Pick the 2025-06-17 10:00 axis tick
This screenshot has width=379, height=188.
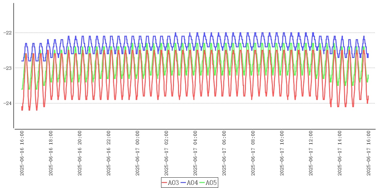282,153
